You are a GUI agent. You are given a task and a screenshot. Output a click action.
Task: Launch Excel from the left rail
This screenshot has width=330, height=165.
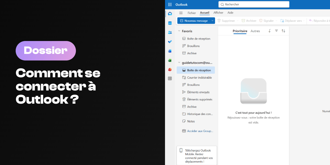[x=170, y=60]
